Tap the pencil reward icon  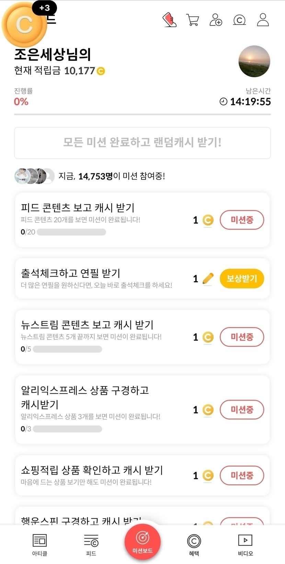tap(208, 279)
